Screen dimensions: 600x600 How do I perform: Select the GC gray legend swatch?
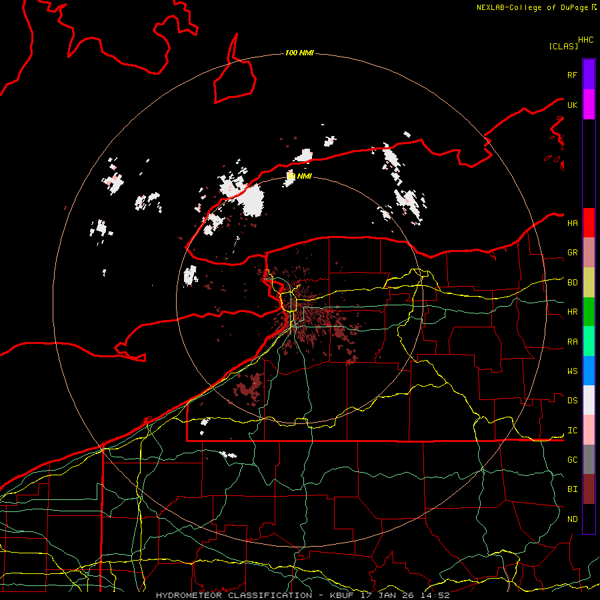pyautogui.click(x=589, y=459)
